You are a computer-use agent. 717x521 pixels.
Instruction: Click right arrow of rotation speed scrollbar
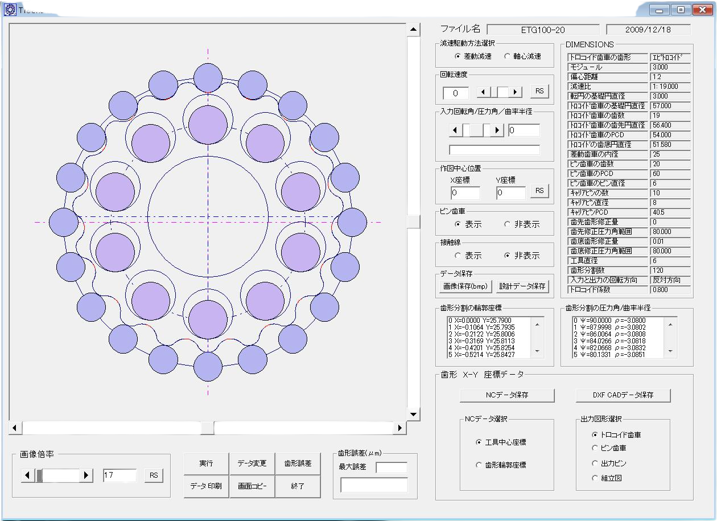tap(516, 92)
